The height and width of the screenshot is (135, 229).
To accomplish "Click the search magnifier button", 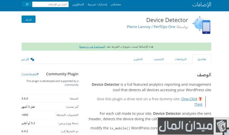I will [x=27, y=4].
